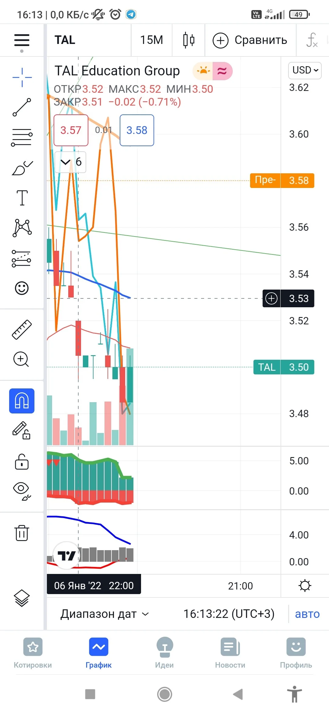The height and width of the screenshot is (714, 329).
Task: Open chart settings gear icon
Action: tap(305, 586)
